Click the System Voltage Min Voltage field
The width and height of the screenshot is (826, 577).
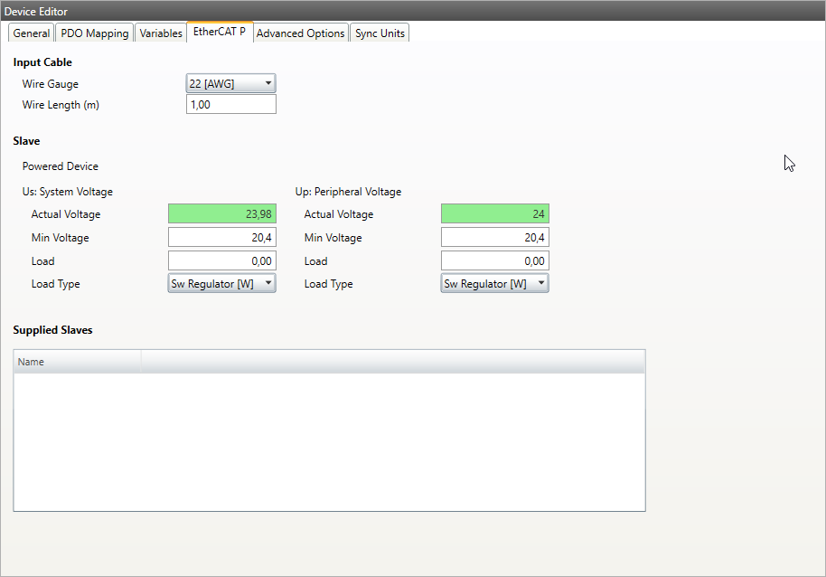tap(221, 237)
